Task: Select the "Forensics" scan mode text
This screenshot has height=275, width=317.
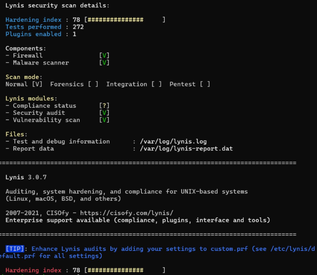Action: point(67,84)
